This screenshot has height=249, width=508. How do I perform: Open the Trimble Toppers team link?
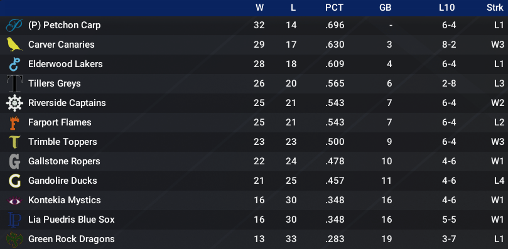[x=63, y=142]
